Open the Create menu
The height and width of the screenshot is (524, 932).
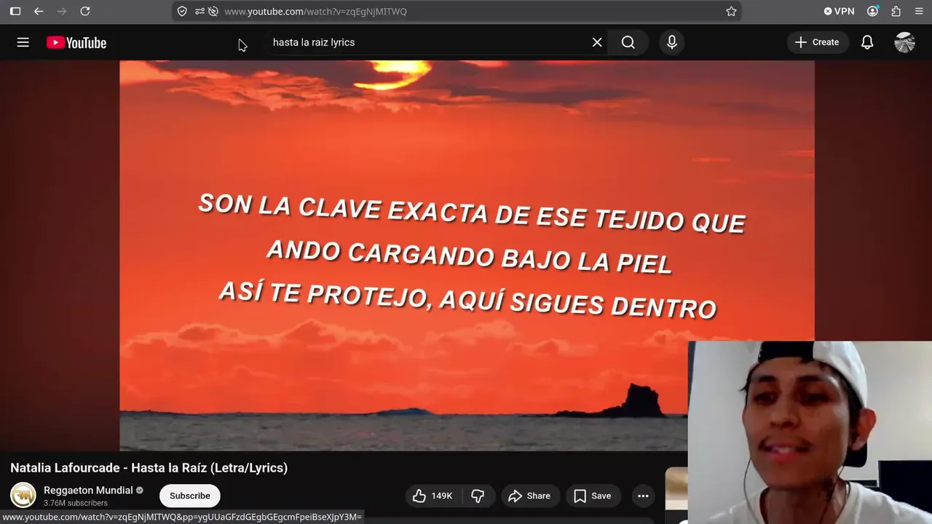pos(818,42)
